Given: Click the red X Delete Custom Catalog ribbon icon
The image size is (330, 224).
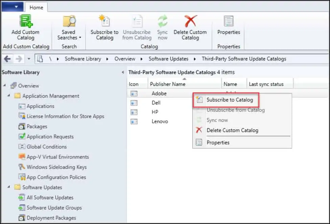Looking at the screenshot, I should pos(190,21).
